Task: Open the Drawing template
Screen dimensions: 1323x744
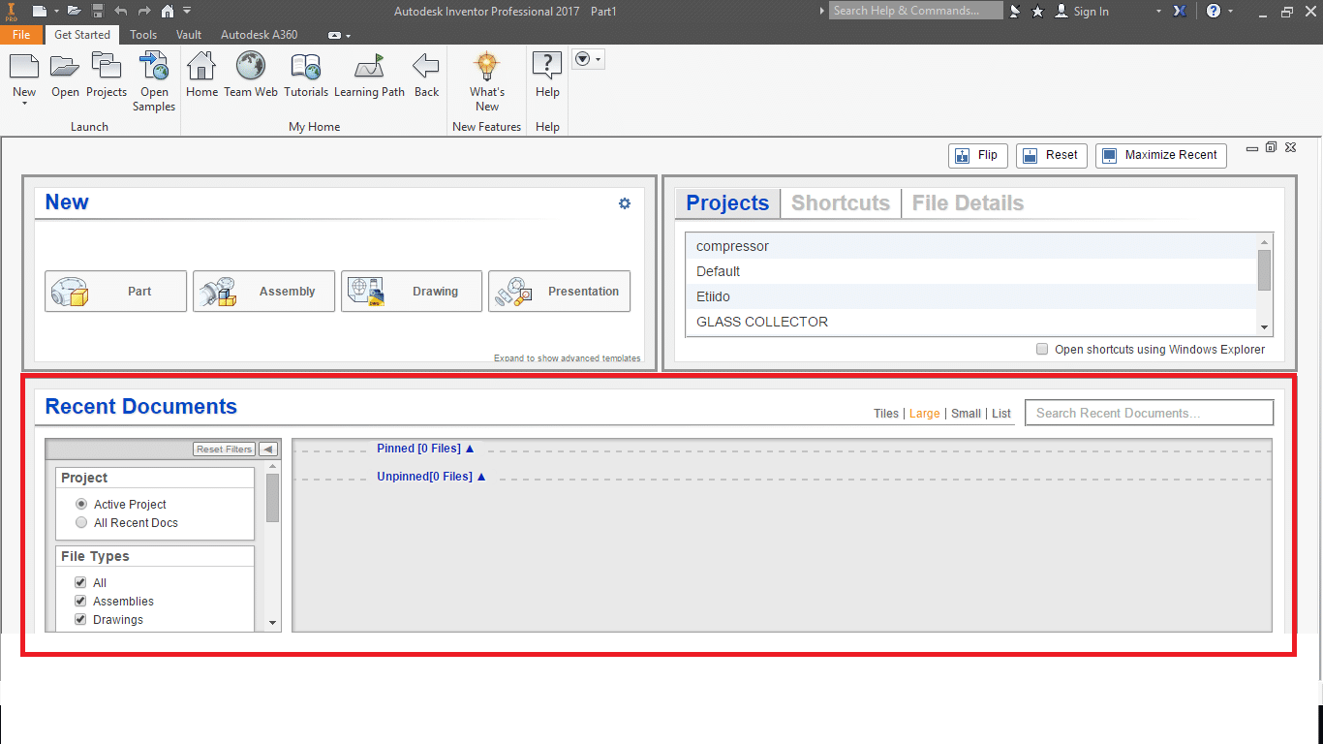Action: point(411,291)
